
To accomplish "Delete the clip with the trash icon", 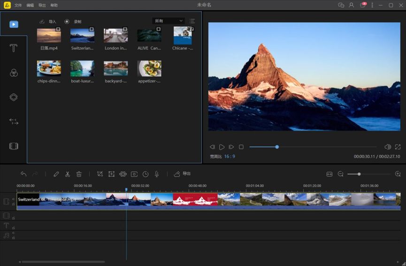I will coord(79,174).
